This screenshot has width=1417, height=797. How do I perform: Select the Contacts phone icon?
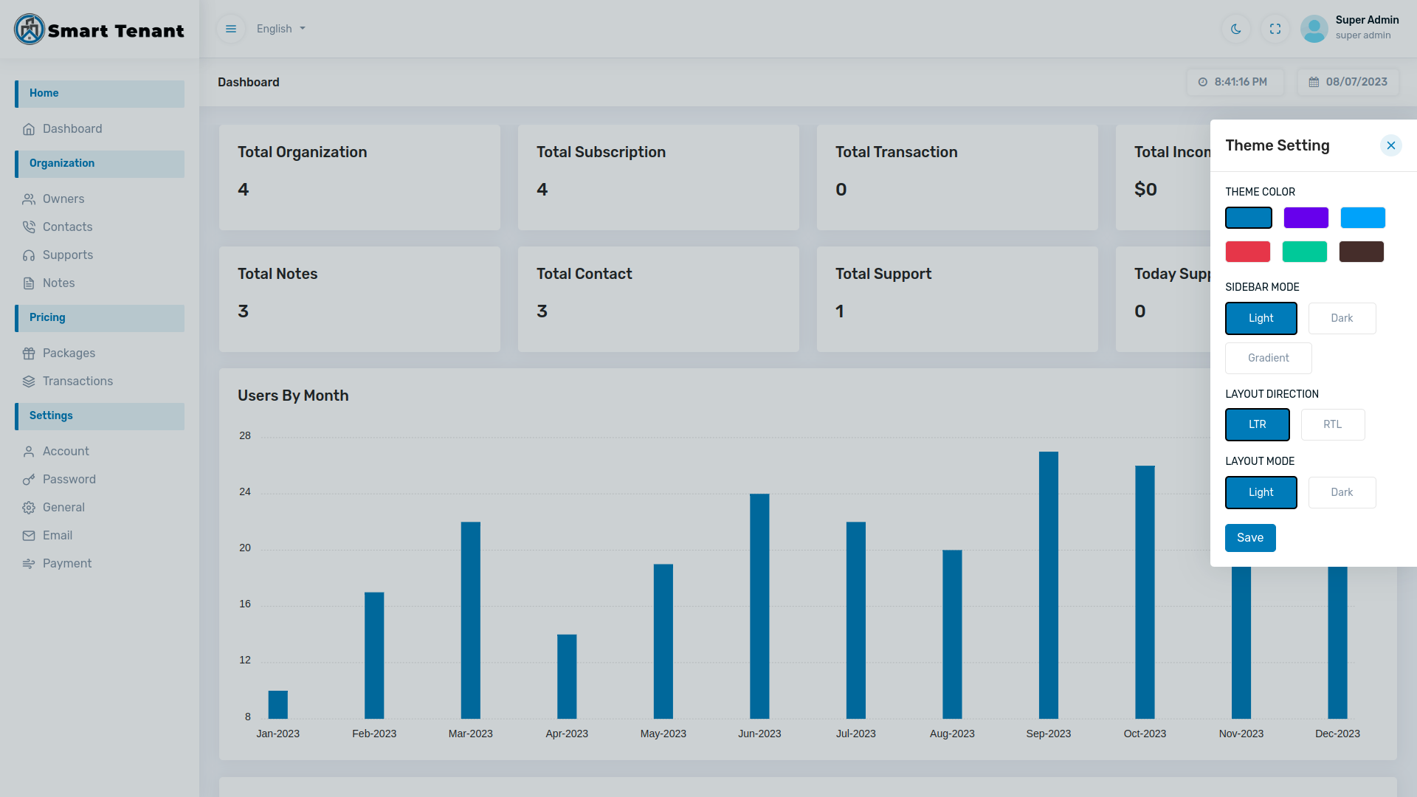pyautogui.click(x=29, y=227)
